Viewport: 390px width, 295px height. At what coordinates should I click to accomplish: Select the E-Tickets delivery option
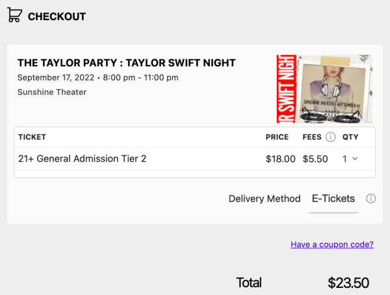point(333,199)
